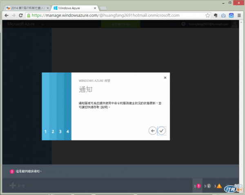Bookmark page with the star icon

207,15
